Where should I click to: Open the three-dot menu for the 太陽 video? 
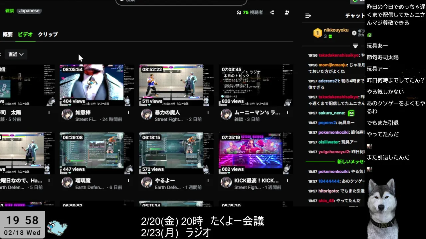coord(49,113)
